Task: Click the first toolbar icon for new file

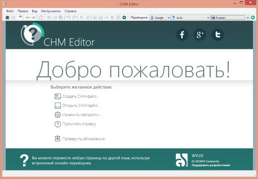Action: pos(7,18)
